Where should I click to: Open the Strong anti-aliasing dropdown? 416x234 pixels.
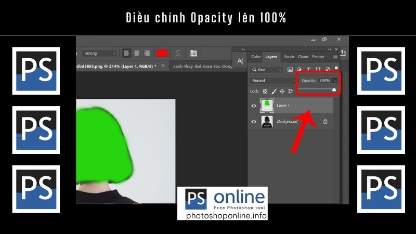100,54
